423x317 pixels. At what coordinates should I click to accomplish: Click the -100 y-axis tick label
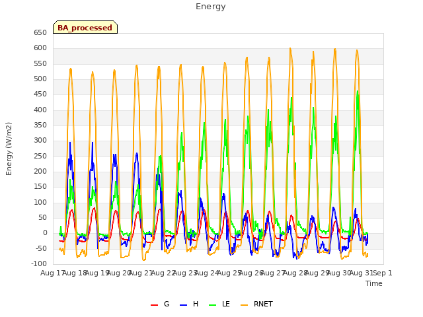[40, 264]
